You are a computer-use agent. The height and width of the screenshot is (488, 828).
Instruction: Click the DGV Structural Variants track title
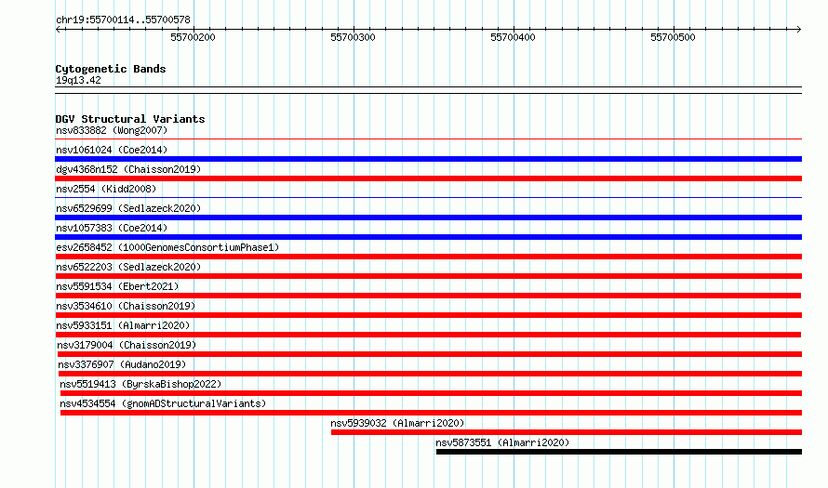click(x=130, y=119)
